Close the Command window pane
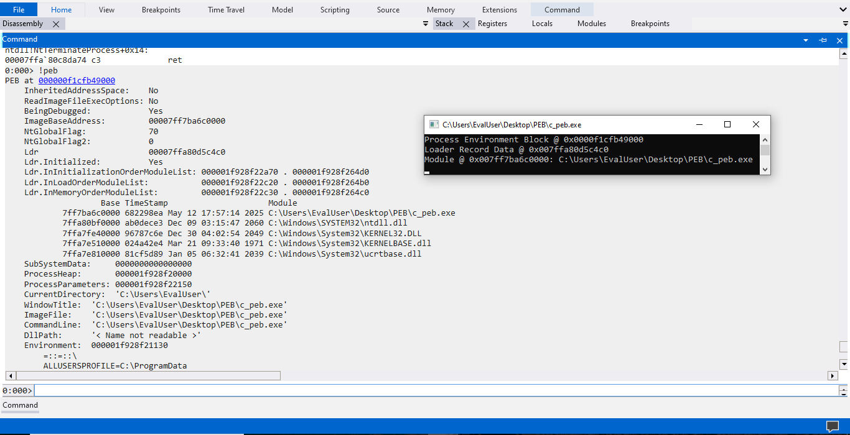Viewport: 850px width, 435px height. coord(839,40)
